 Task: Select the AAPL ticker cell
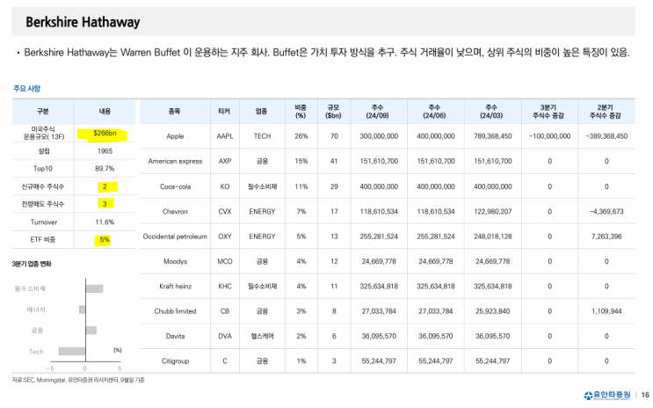click(x=225, y=136)
